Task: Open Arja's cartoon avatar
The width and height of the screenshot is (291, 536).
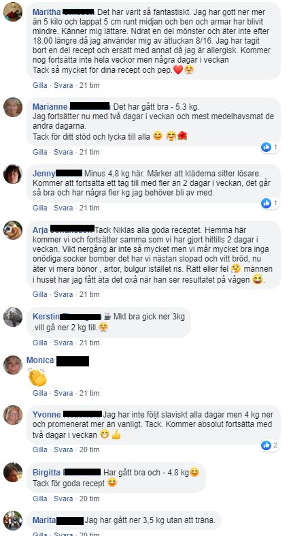Action: (x=13, y=230)
